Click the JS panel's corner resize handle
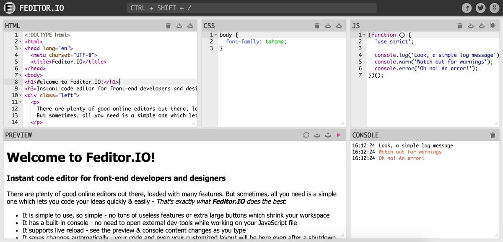This screenshot has height=242, width=503. tap(496, 123)
